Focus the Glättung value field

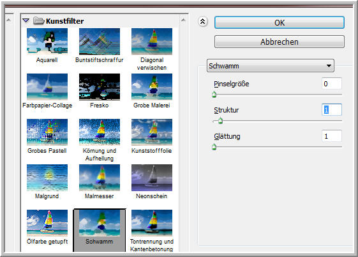331,136
